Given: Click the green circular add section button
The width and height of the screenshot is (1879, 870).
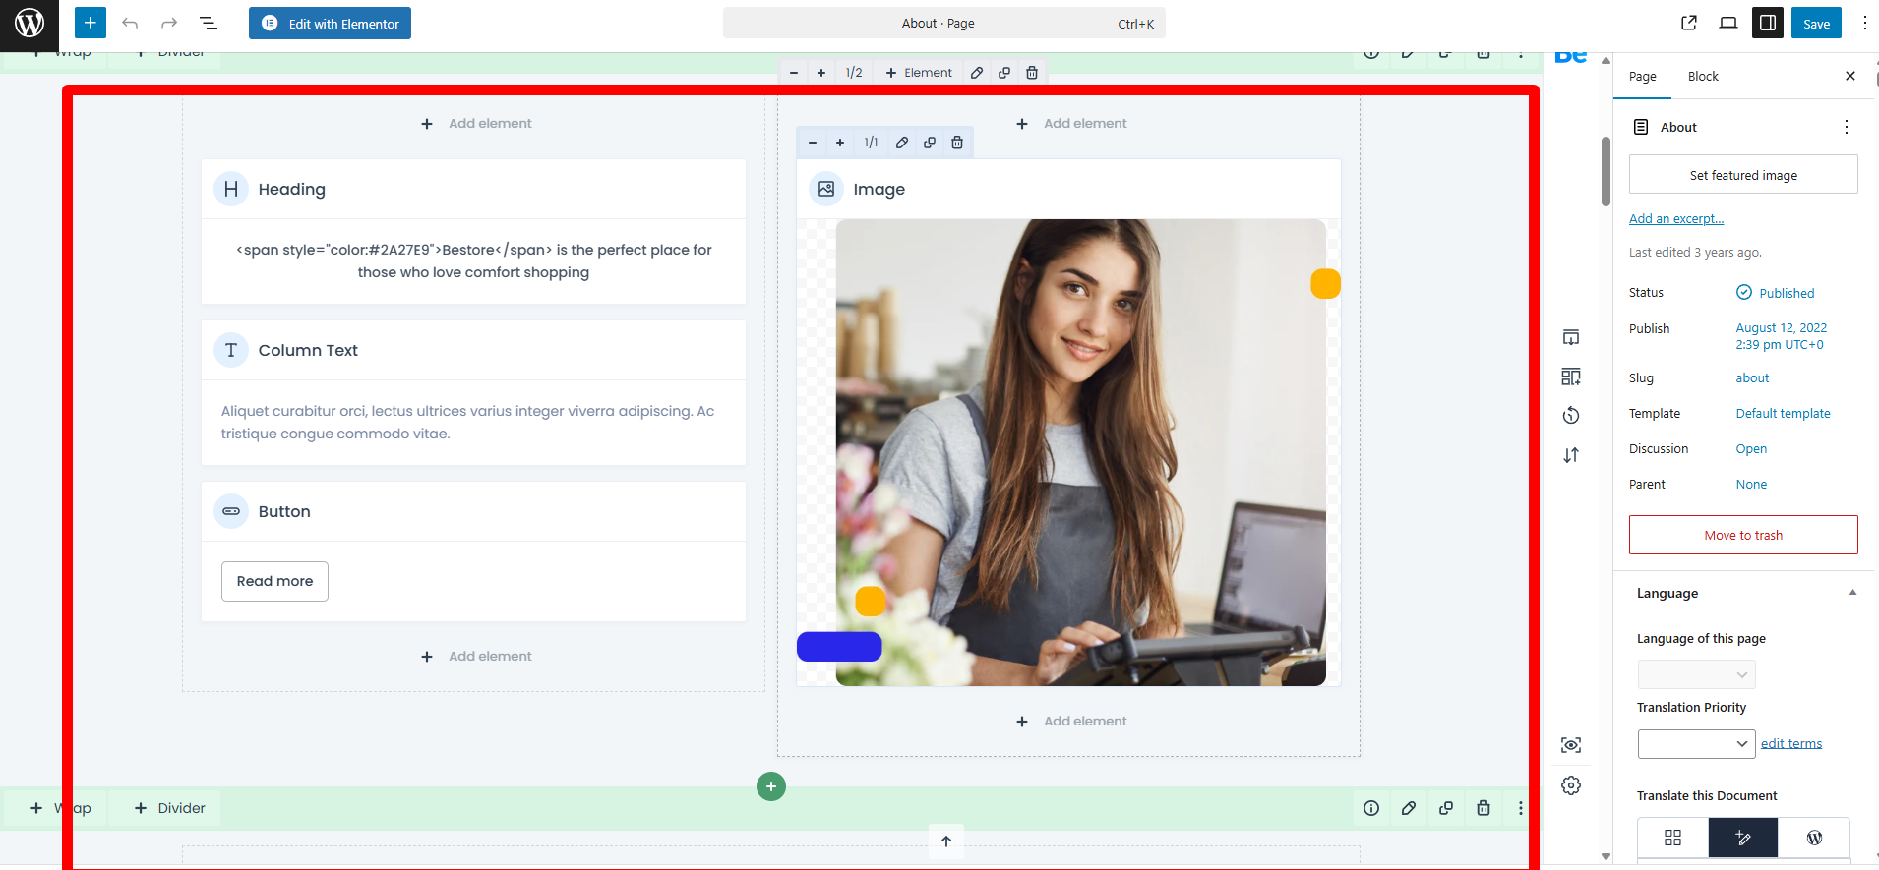Looking at the screenshot, I should 771,786.
